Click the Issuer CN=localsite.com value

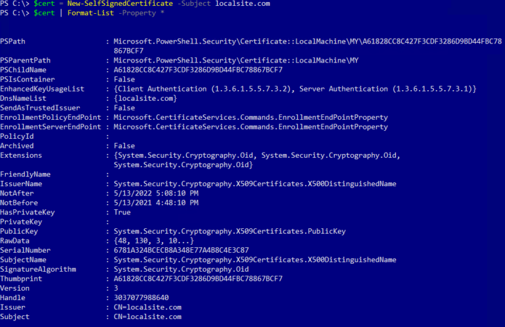tap(147, 307)
